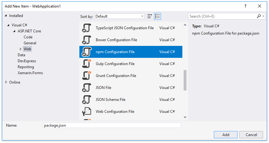The width and height of the screenshot is (269, 143).
Task: Select Web Configuration File template
Action: [x=131, y=112]
